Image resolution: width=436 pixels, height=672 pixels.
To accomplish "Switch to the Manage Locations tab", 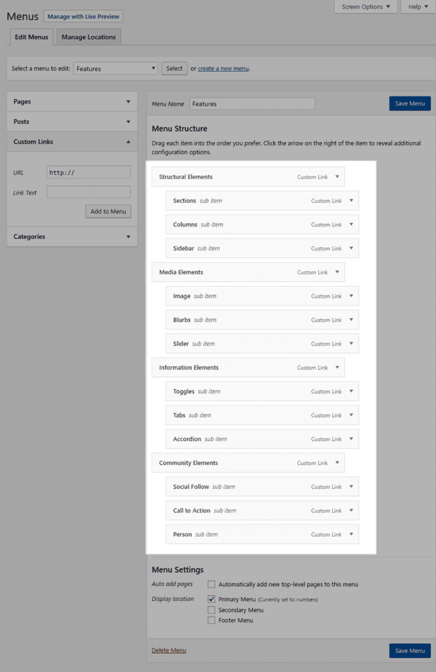I will [89, 37].
